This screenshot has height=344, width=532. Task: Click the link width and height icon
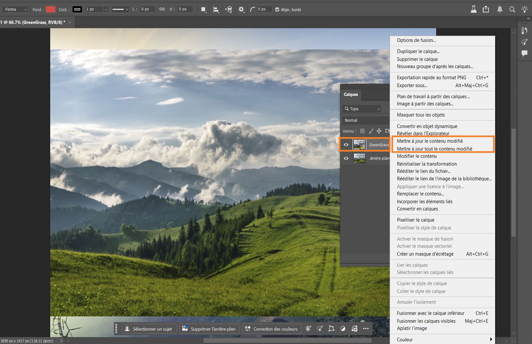point(162,9)
